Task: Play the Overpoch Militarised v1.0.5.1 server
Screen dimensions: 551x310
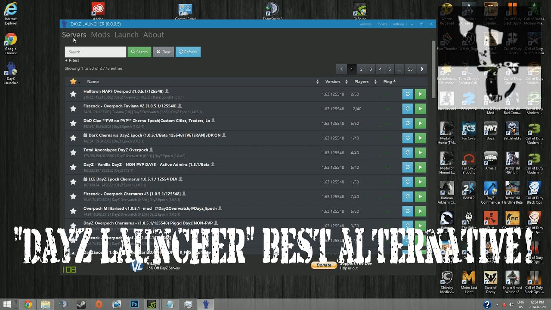Action: [x=420, y=211]
